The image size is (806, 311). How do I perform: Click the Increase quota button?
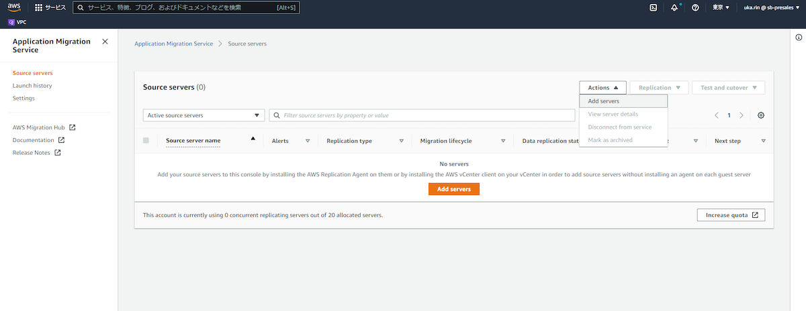click(731, 215)
